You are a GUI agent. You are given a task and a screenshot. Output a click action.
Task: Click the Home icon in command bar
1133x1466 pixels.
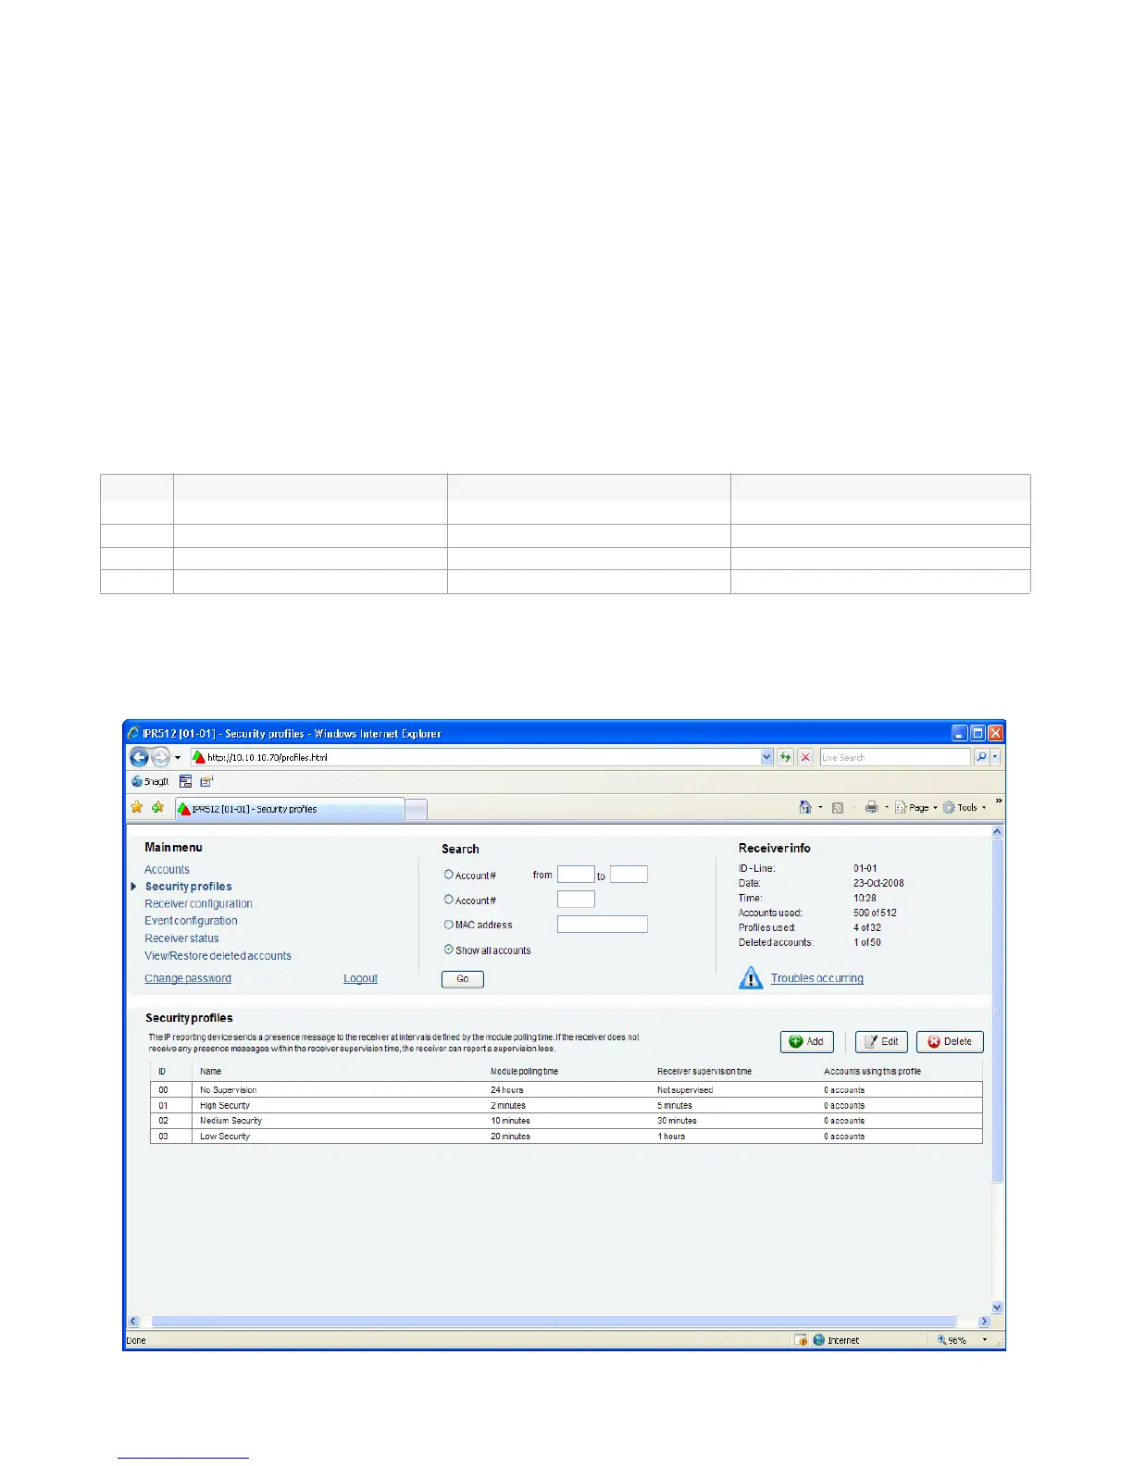(x=805, y=808)
